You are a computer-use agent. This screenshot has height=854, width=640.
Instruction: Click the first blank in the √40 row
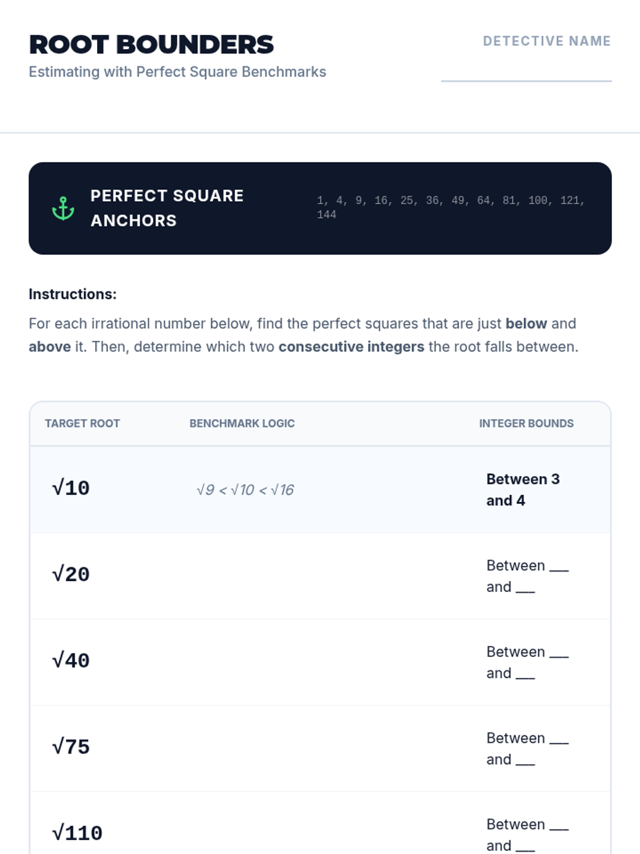[559, 654]
